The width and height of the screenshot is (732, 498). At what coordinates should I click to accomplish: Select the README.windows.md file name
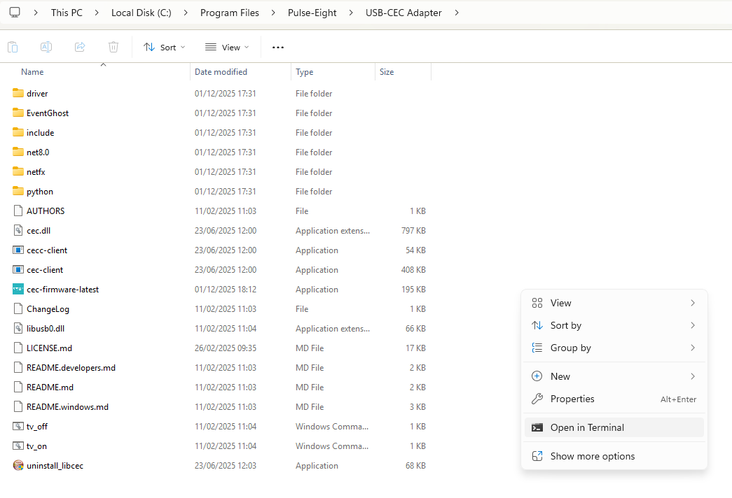point(67,406)
